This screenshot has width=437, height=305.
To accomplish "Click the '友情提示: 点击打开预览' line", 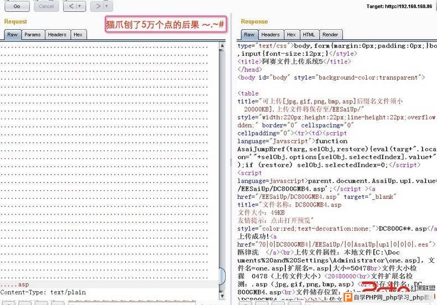I will coord(275,220).
